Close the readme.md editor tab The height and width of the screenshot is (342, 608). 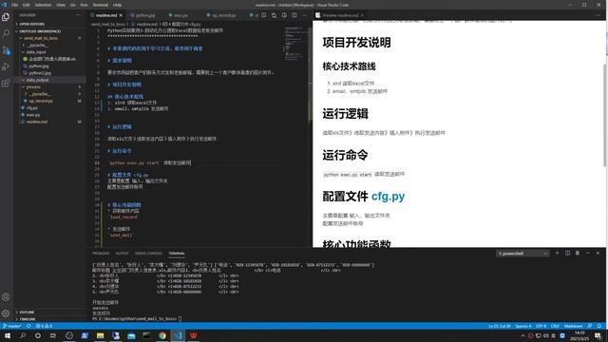pos(121,15)
